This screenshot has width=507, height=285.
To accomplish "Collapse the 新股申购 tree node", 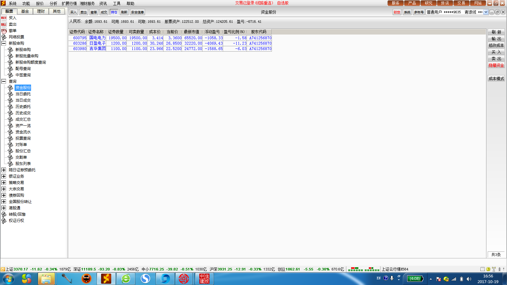I will (4, 43).
